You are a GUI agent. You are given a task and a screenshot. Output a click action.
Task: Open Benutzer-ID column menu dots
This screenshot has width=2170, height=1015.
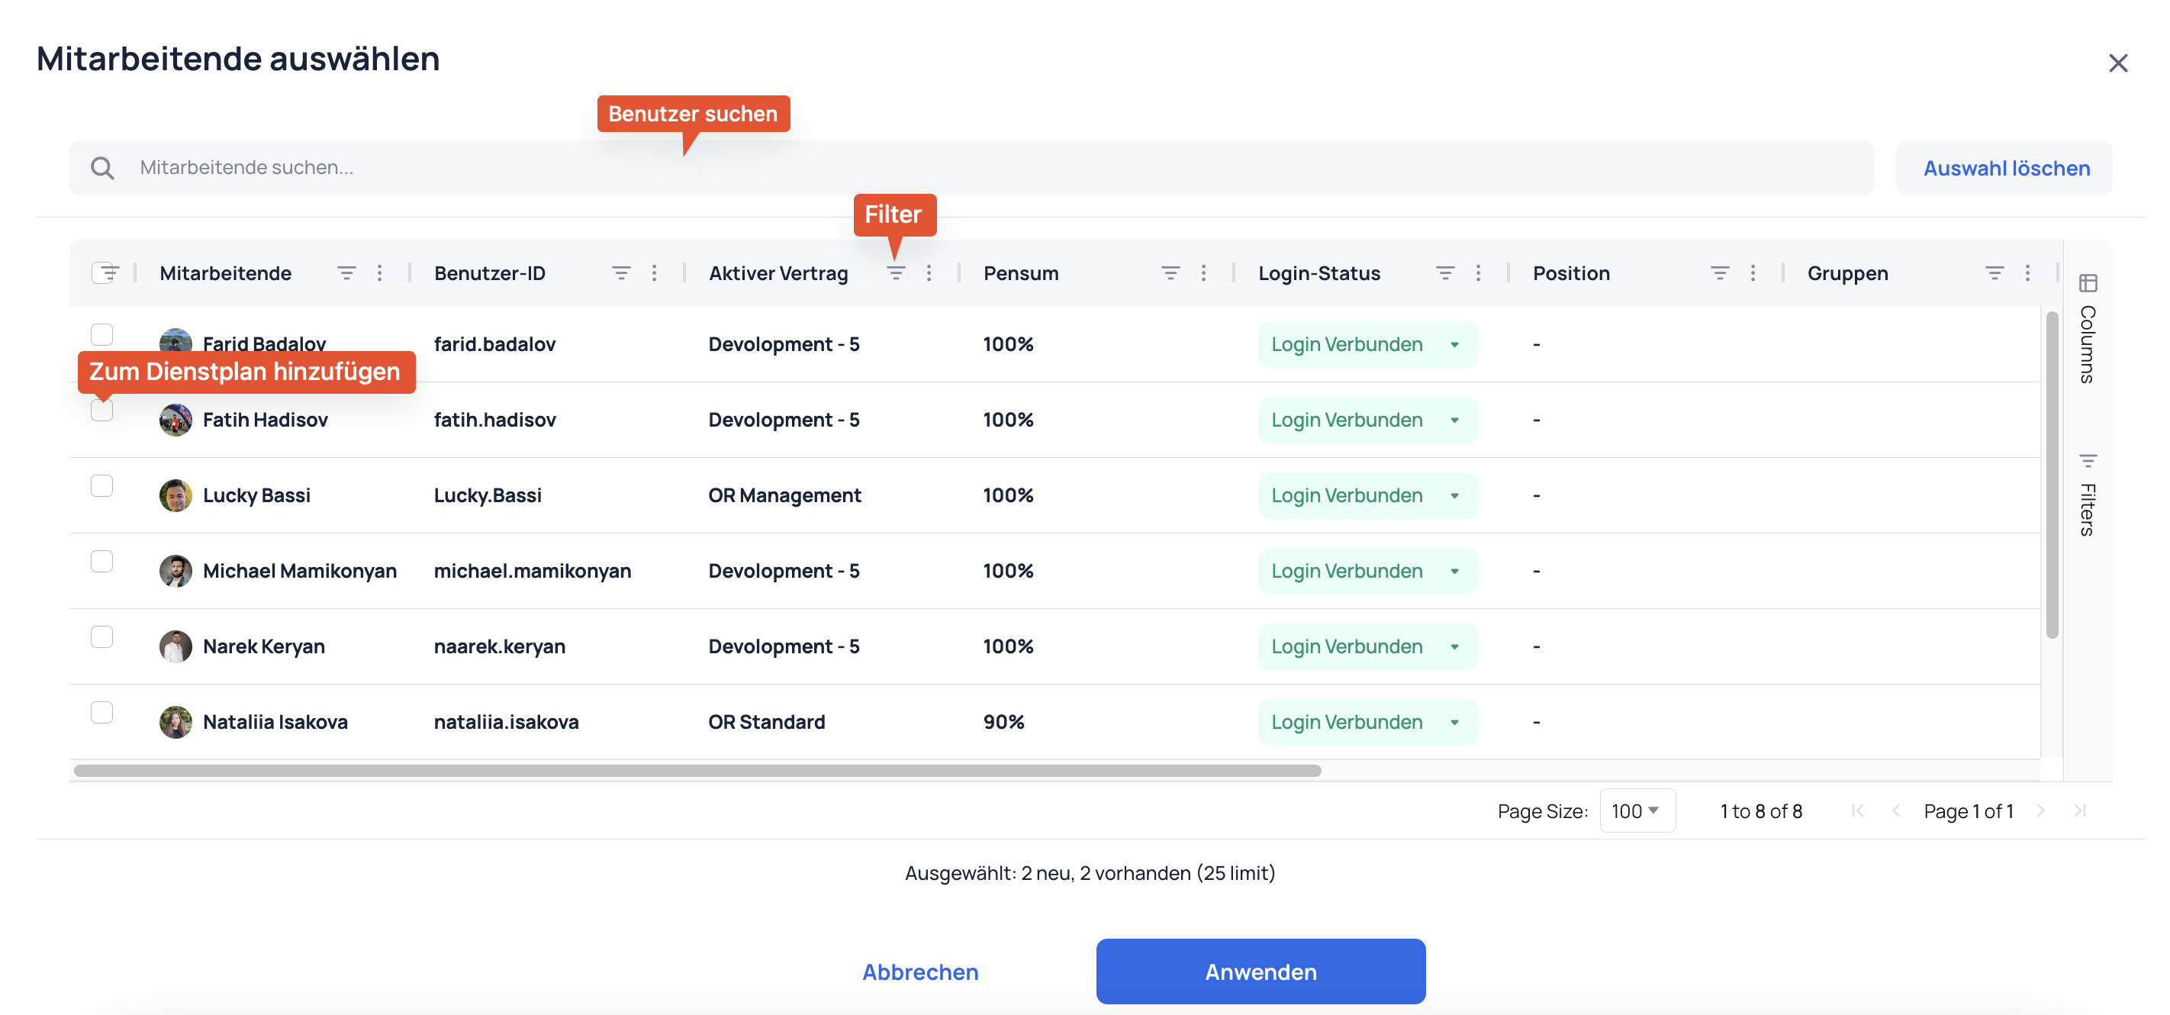point(655,273)
